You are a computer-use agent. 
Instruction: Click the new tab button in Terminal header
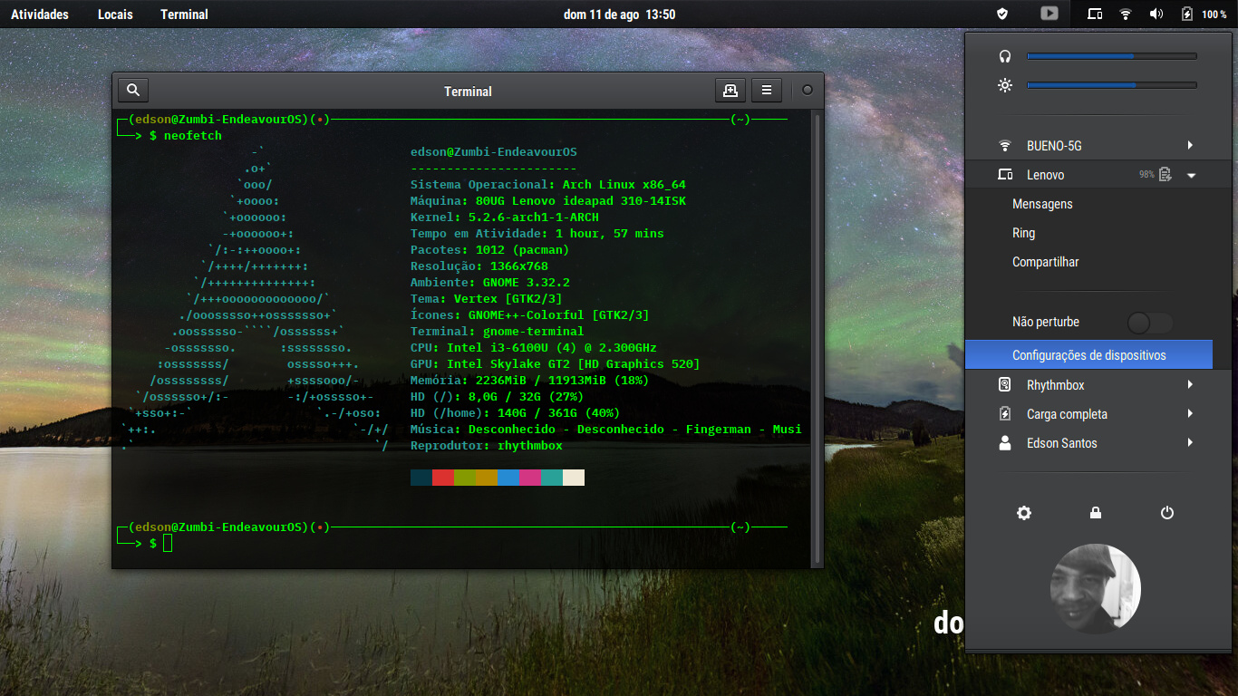pos(730,90)
